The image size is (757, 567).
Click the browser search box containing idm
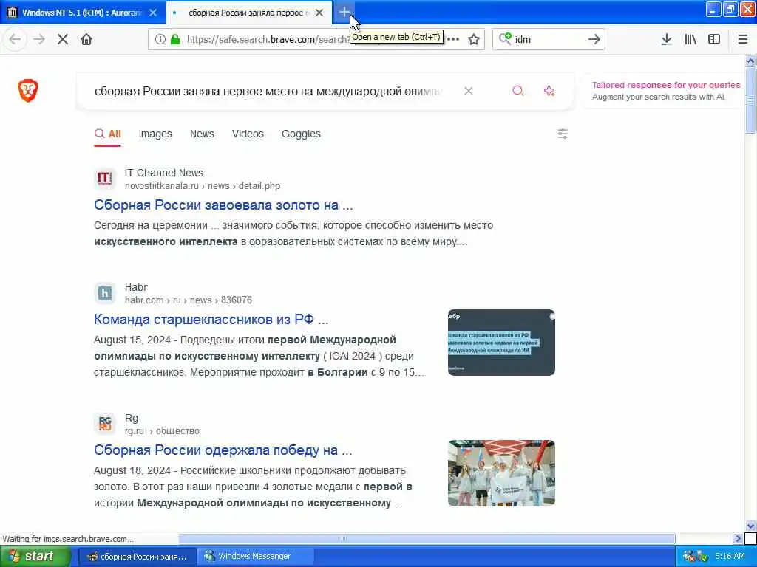click(548, 40)
